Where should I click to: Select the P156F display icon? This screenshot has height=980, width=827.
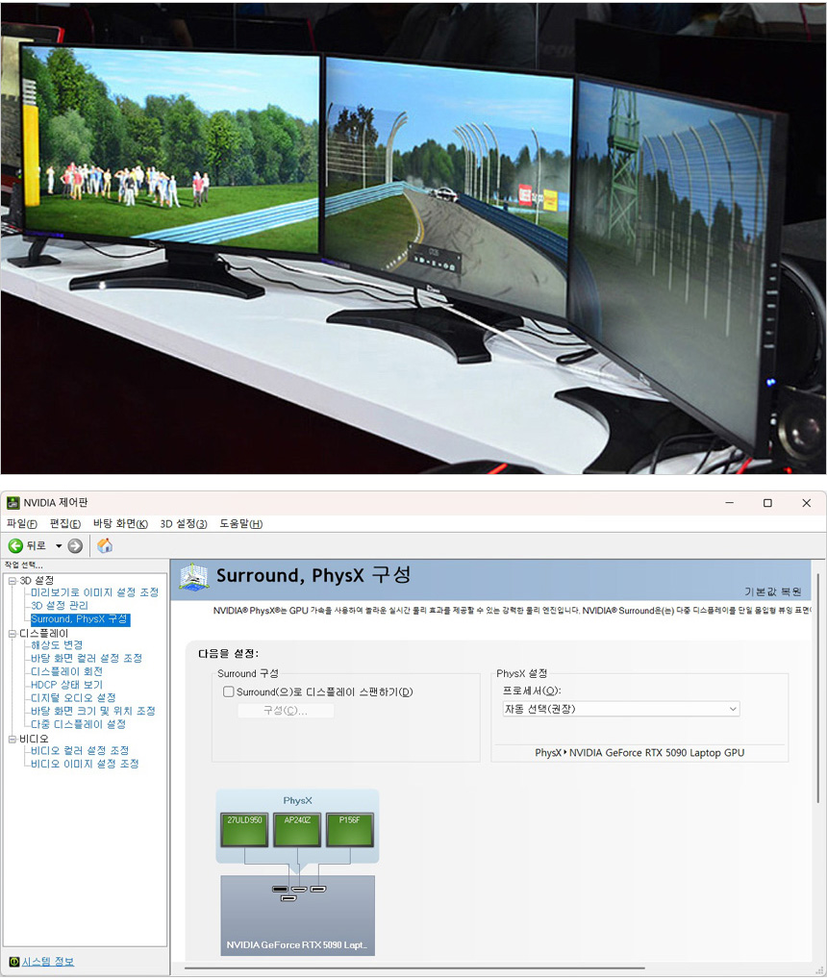pos(349,829)
